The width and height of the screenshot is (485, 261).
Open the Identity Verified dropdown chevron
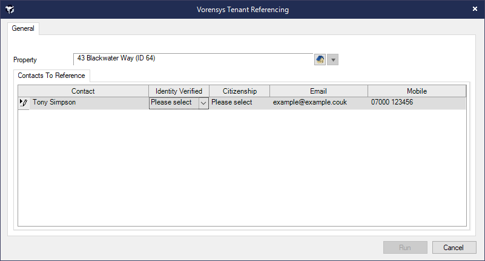[x=203, y=103]
